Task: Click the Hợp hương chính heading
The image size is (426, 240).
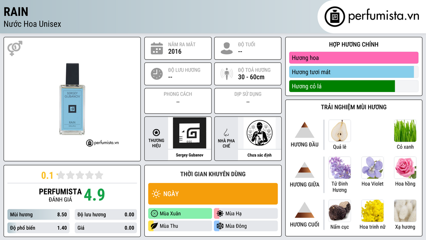Action: 354,44
